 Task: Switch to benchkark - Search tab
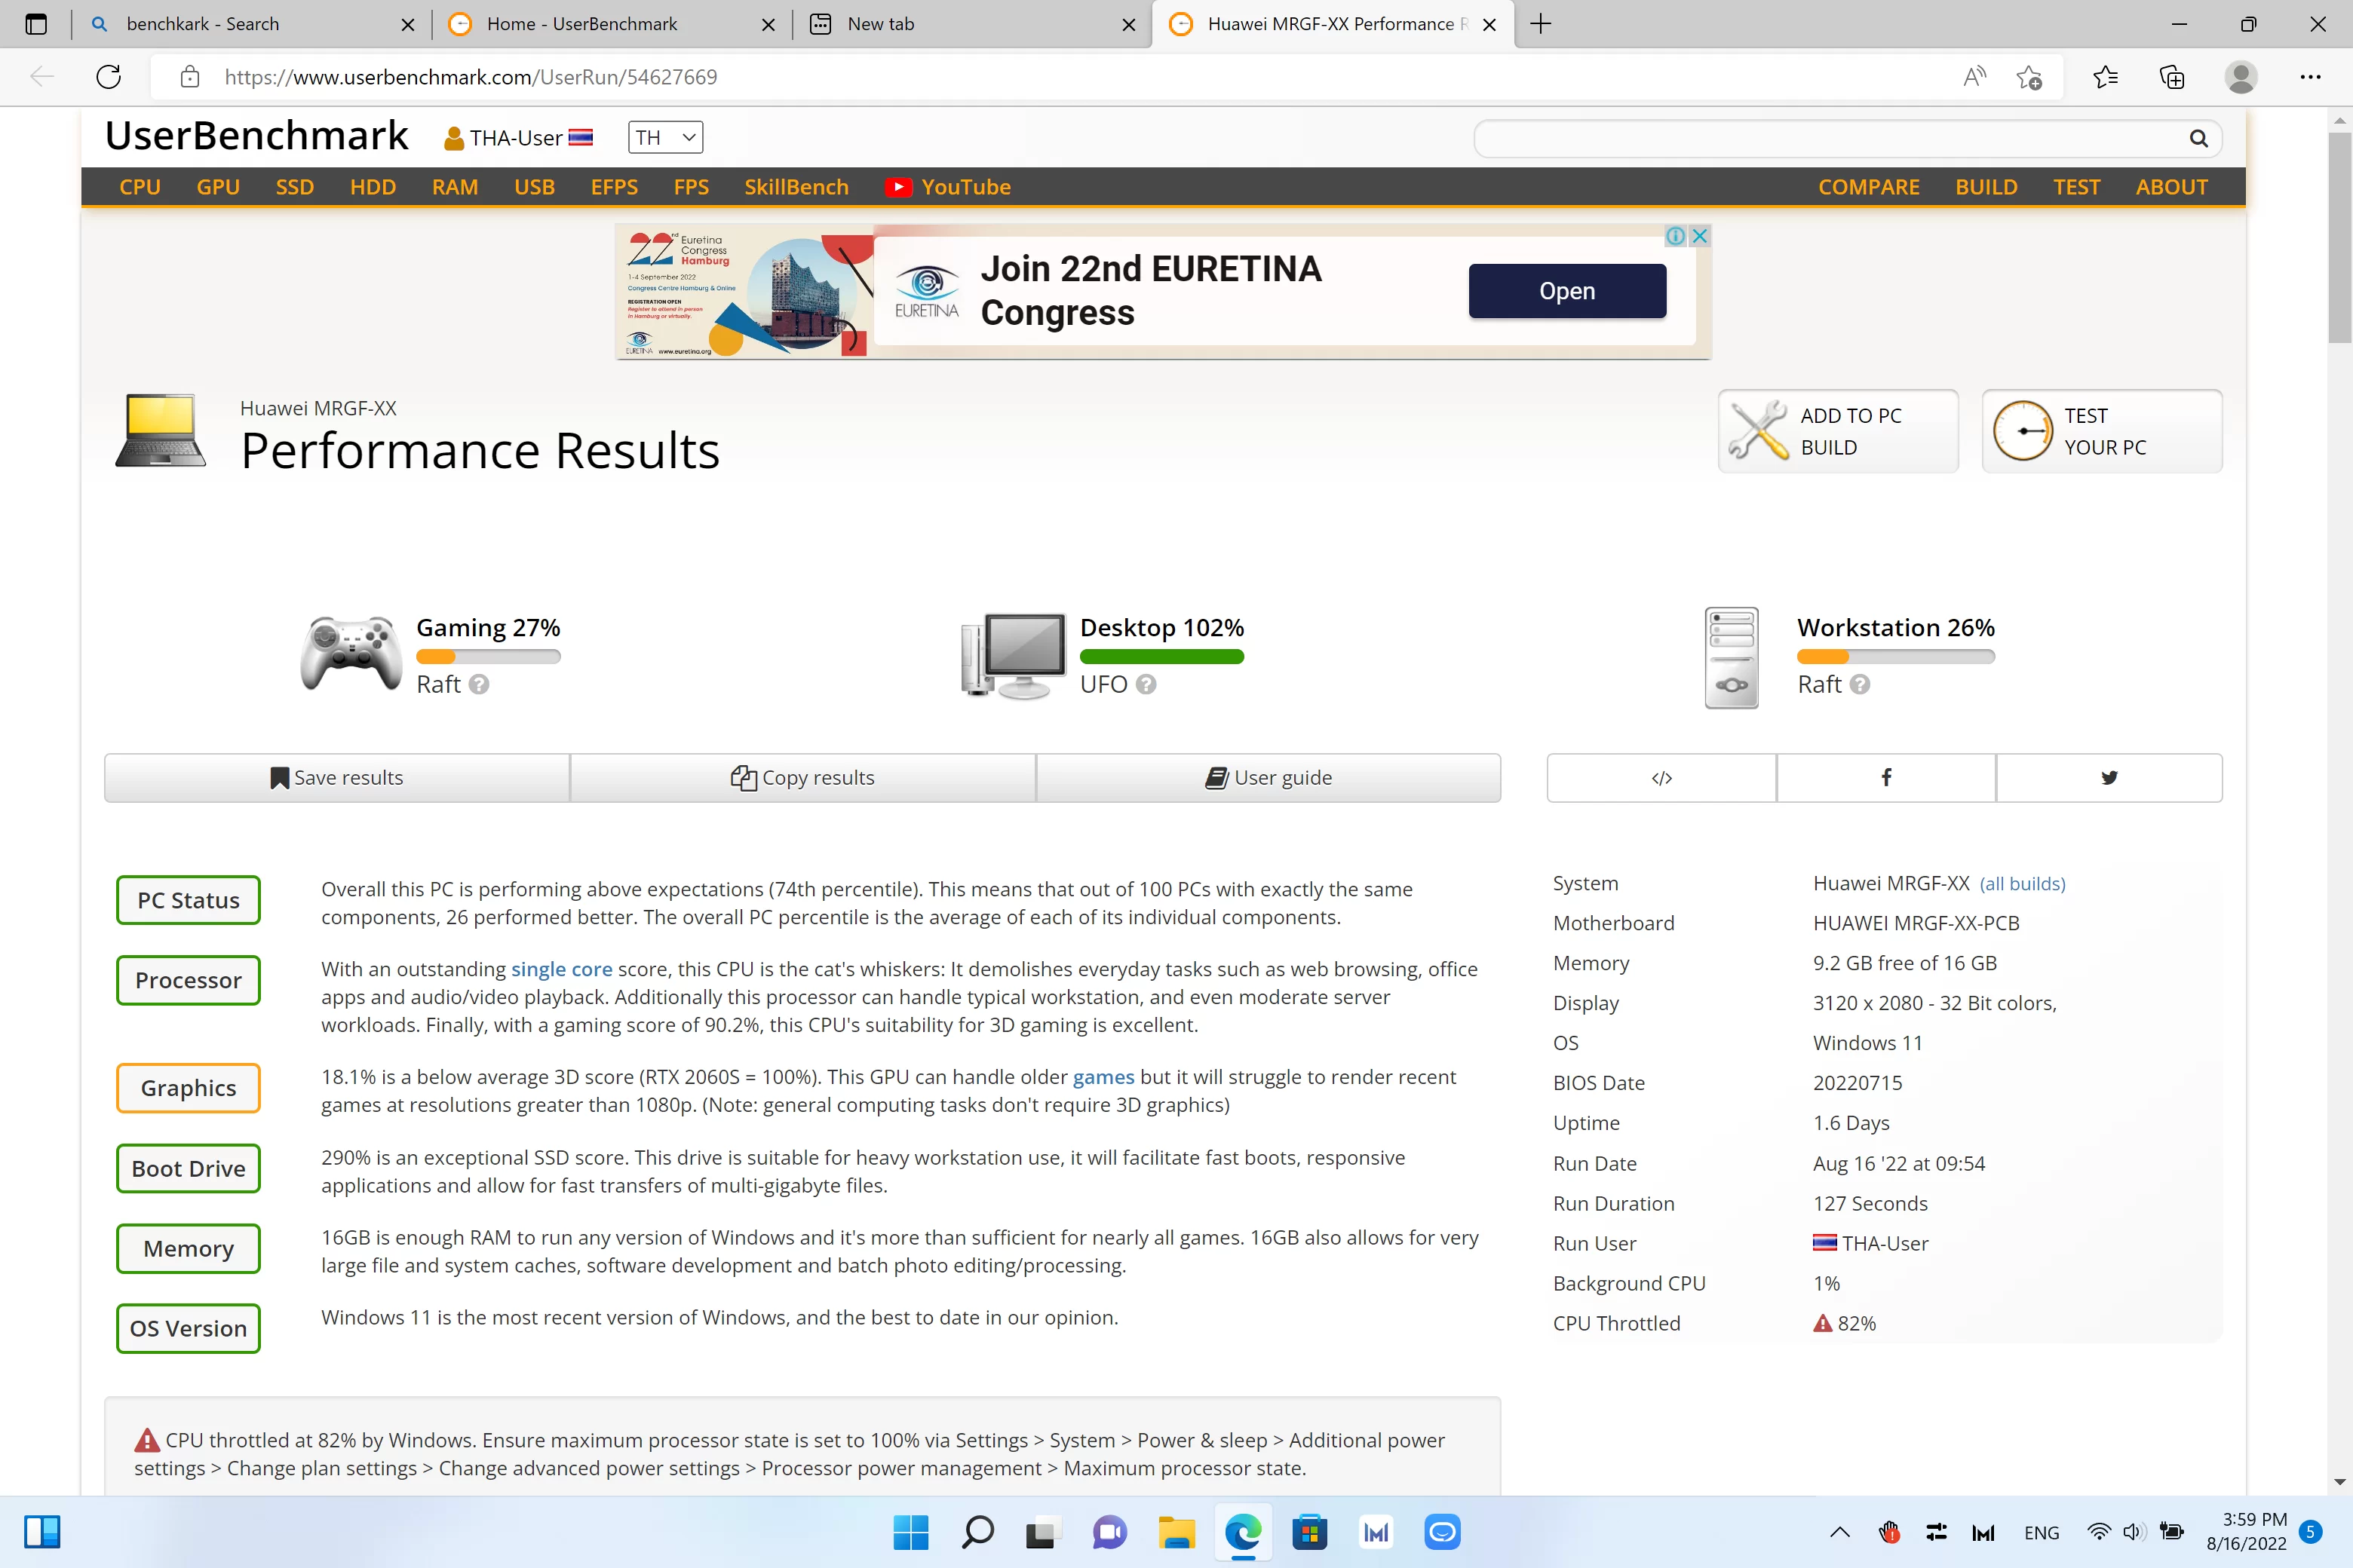click(250, 24)
